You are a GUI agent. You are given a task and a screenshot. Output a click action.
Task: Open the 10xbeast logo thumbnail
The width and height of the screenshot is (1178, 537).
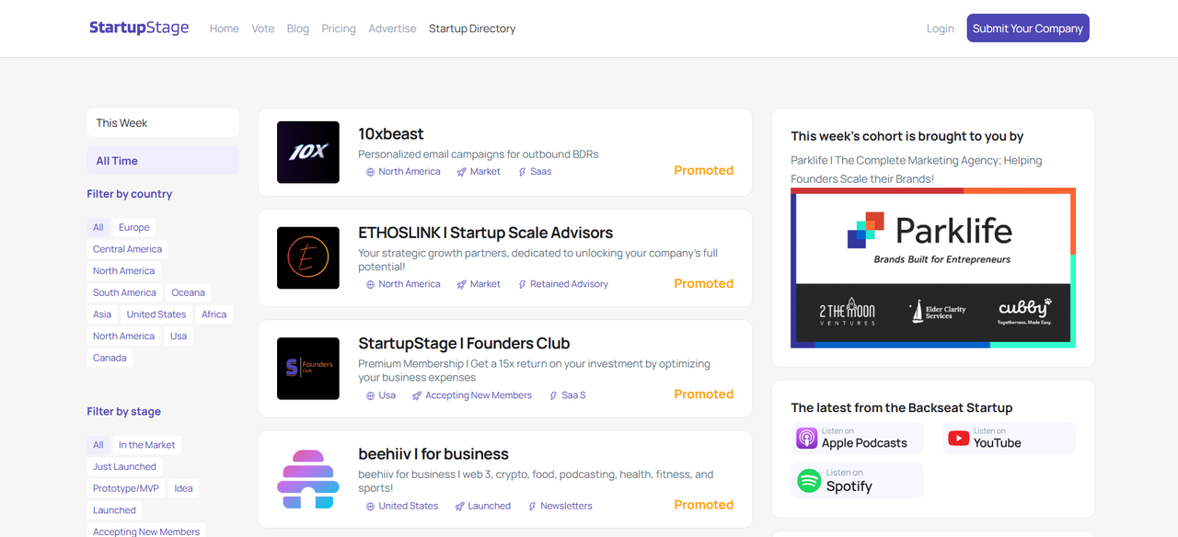tap(308, 152)
